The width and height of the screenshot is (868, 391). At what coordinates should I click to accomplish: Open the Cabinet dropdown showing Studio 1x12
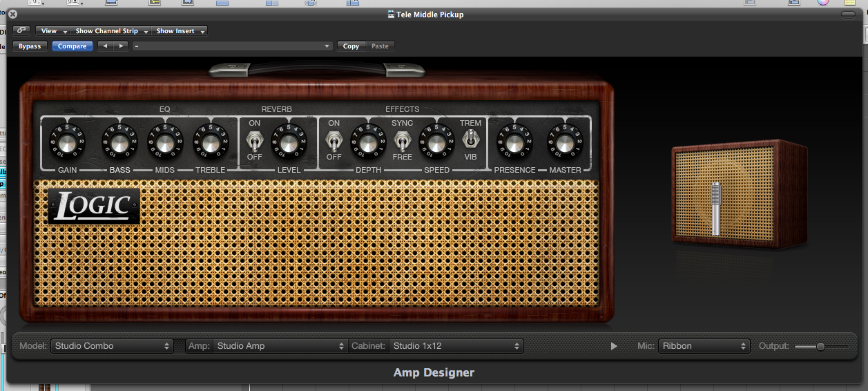click(x=457, y=346)
